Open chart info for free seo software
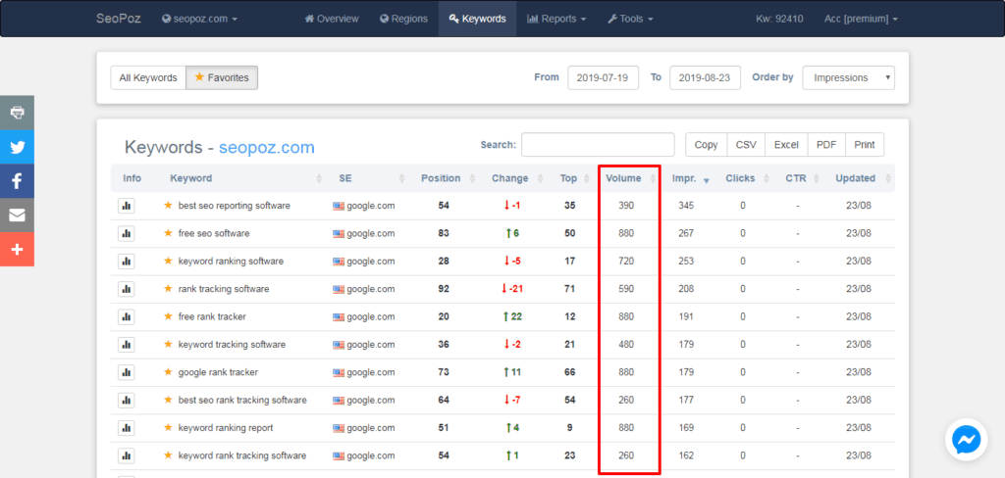1005x478 pixels. (127, 233)
